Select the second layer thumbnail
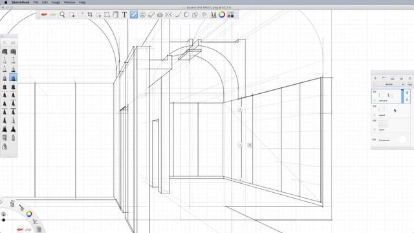The height and width of the screenshot is (233, 414). [x=382, y=109]
